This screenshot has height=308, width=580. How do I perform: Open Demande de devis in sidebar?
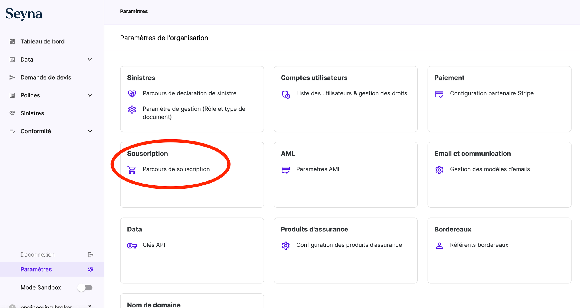[46, 77]
